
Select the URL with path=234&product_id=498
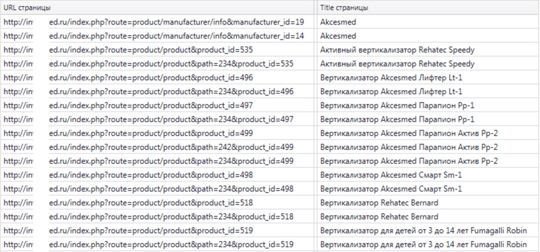[x=171, y=189]
